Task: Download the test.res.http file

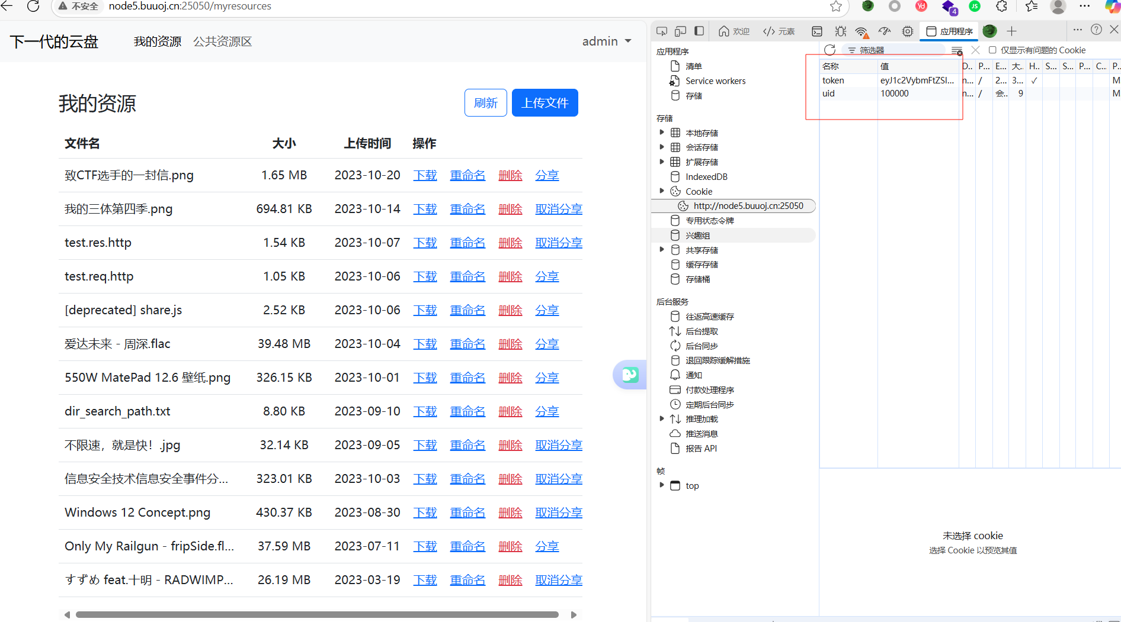Action: click(425, 243)
